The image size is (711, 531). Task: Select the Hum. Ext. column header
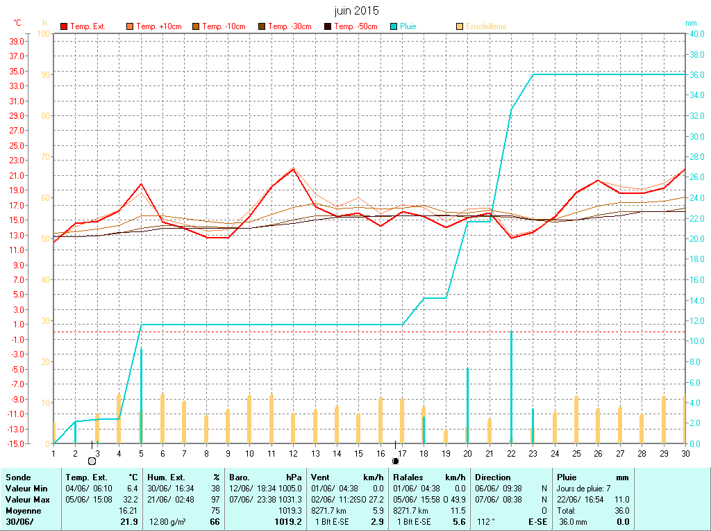167,477
